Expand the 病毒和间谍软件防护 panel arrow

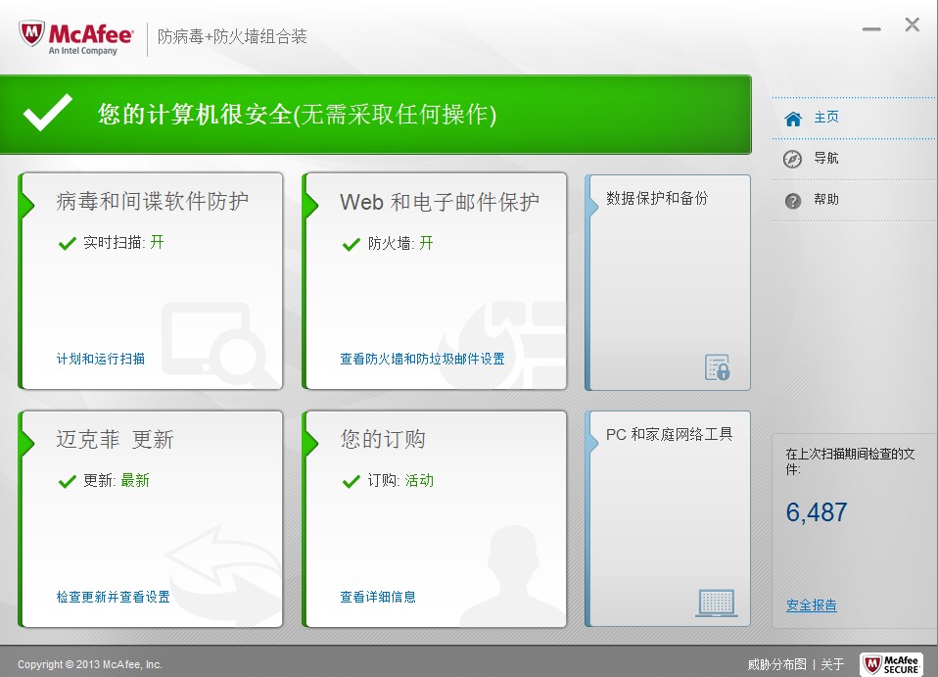pyautogui.click(x=26, y=206)
